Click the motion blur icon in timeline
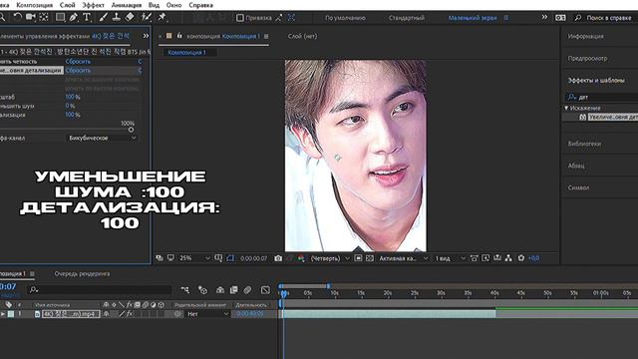The image size is (638, 359). tap(247, 290)
